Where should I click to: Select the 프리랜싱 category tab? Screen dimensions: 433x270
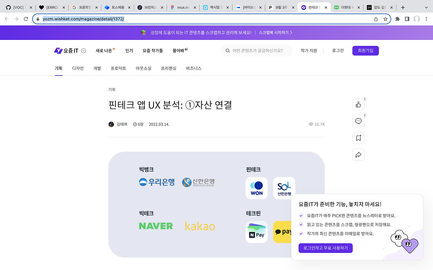click(168, 68)
